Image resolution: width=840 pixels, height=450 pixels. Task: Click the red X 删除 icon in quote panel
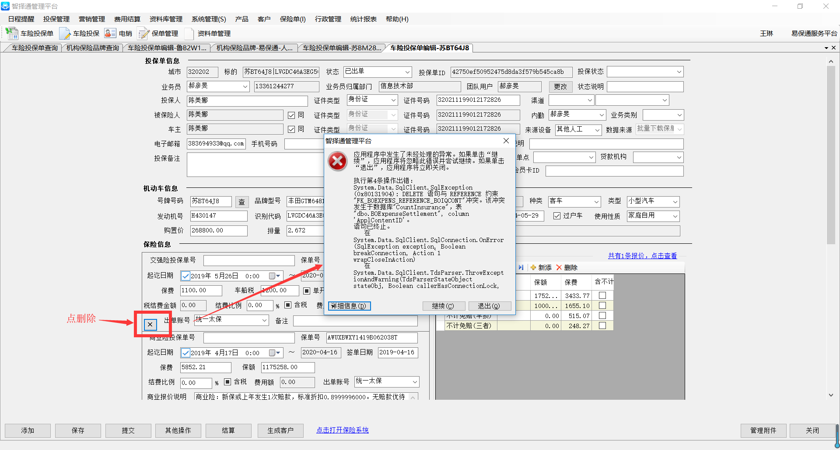[559, 267]
